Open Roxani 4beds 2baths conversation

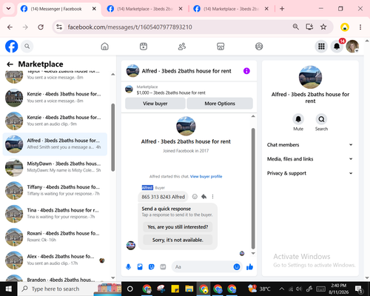pyautogui.click(x=55, y=237)
